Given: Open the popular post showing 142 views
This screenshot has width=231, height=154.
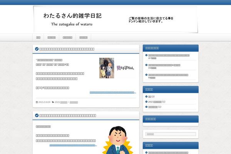Looking at the screenshot, I should (x=164, y=65).
